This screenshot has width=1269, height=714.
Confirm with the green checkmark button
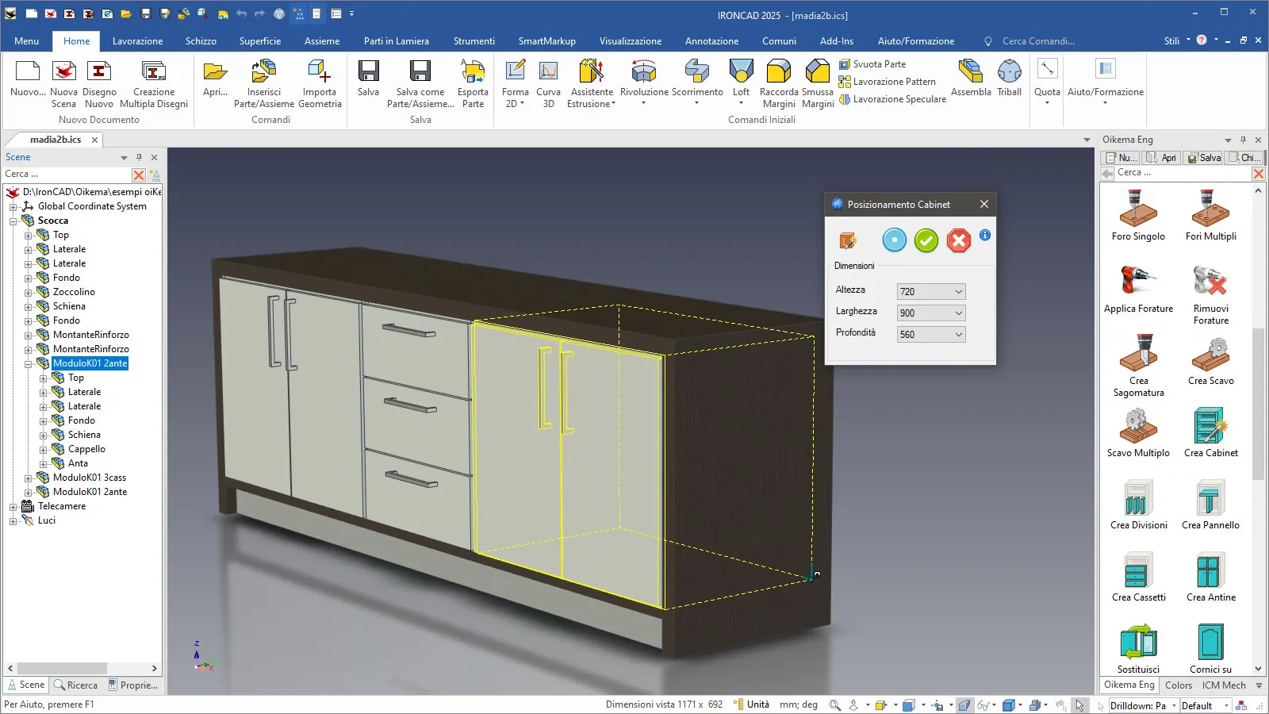point(926,240)
